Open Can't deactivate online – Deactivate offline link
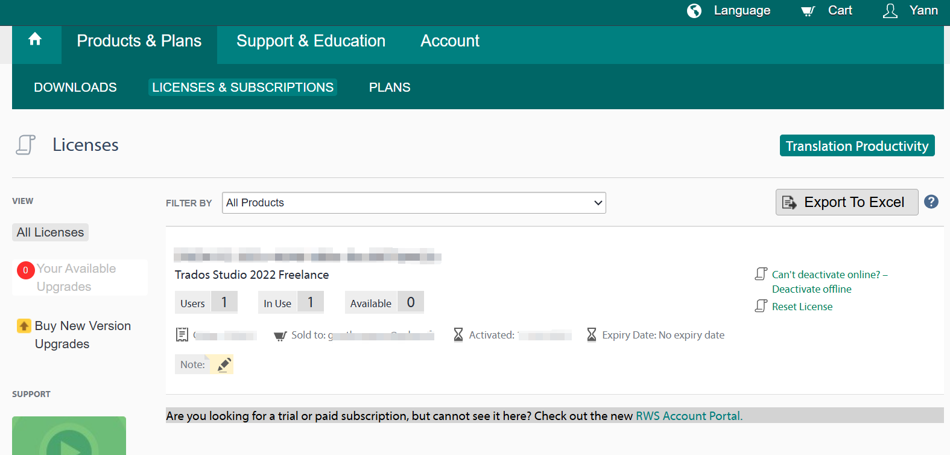 830,282
